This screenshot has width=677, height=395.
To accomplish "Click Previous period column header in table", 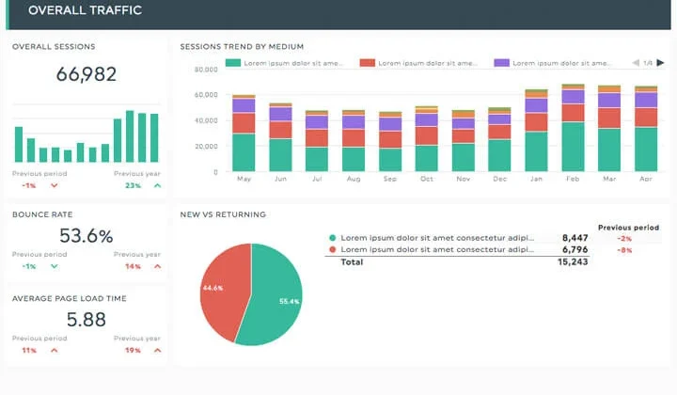I will pyautogui.click(x=629, y=228).
